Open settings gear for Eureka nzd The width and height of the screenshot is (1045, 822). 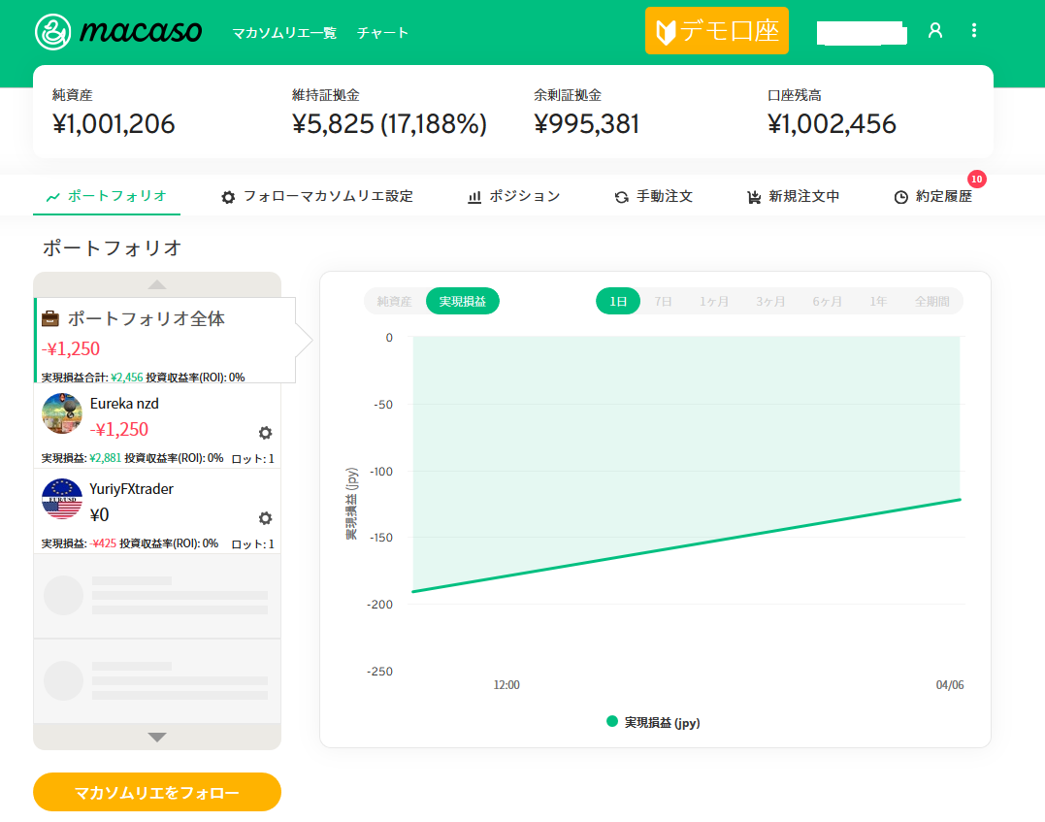tap(265, 433)
